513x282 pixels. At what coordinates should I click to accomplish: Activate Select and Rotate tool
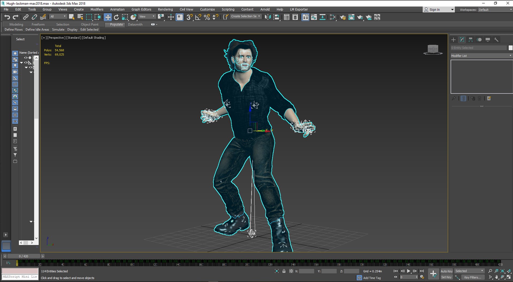[116, 17]
